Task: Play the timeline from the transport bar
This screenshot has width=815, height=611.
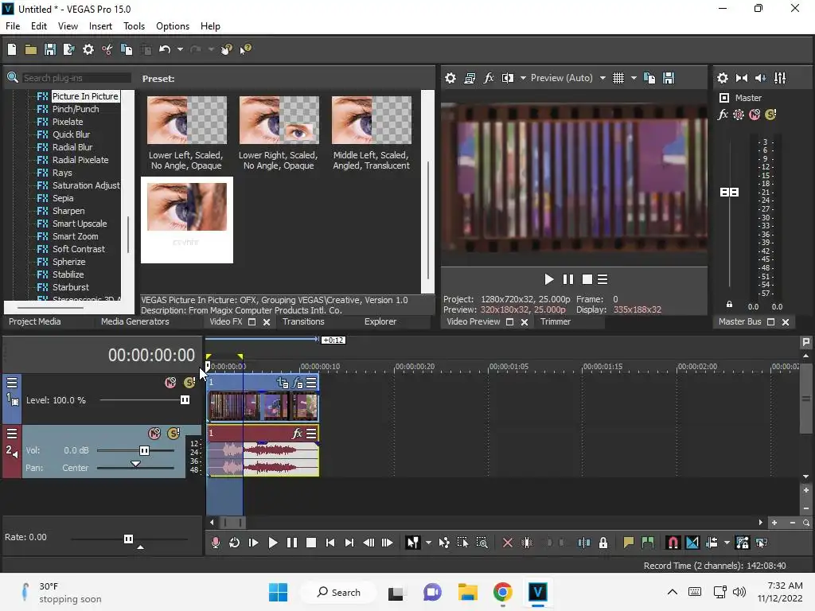Action: (272, 543)
